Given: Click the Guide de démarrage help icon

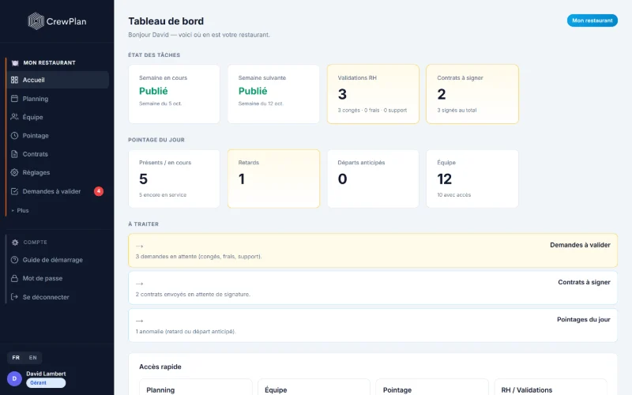Looking at the screenshot, I should click(14, 260).
